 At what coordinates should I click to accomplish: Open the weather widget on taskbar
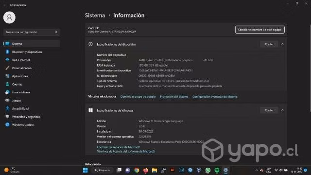[x=12, y=170]
